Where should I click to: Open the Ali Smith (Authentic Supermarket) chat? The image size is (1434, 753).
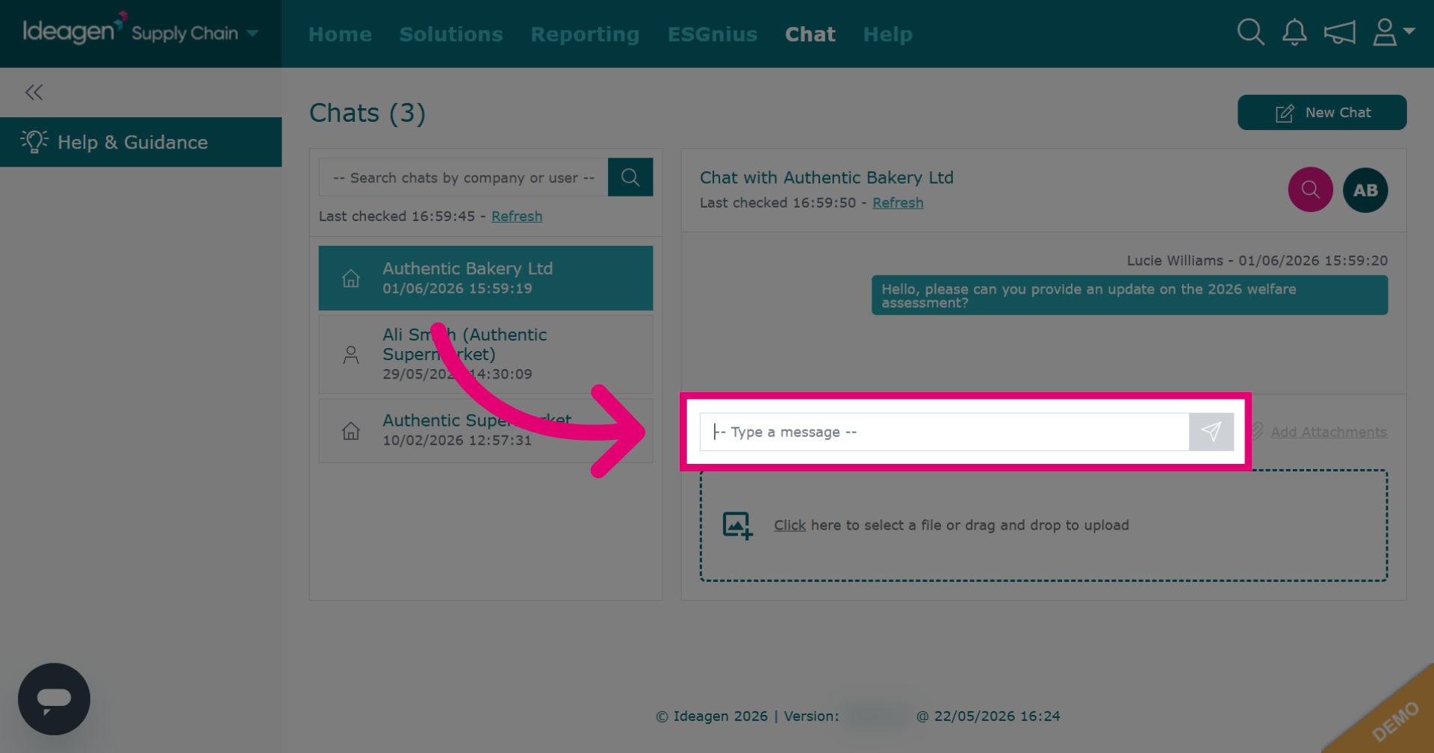click(x=485, y=354)
